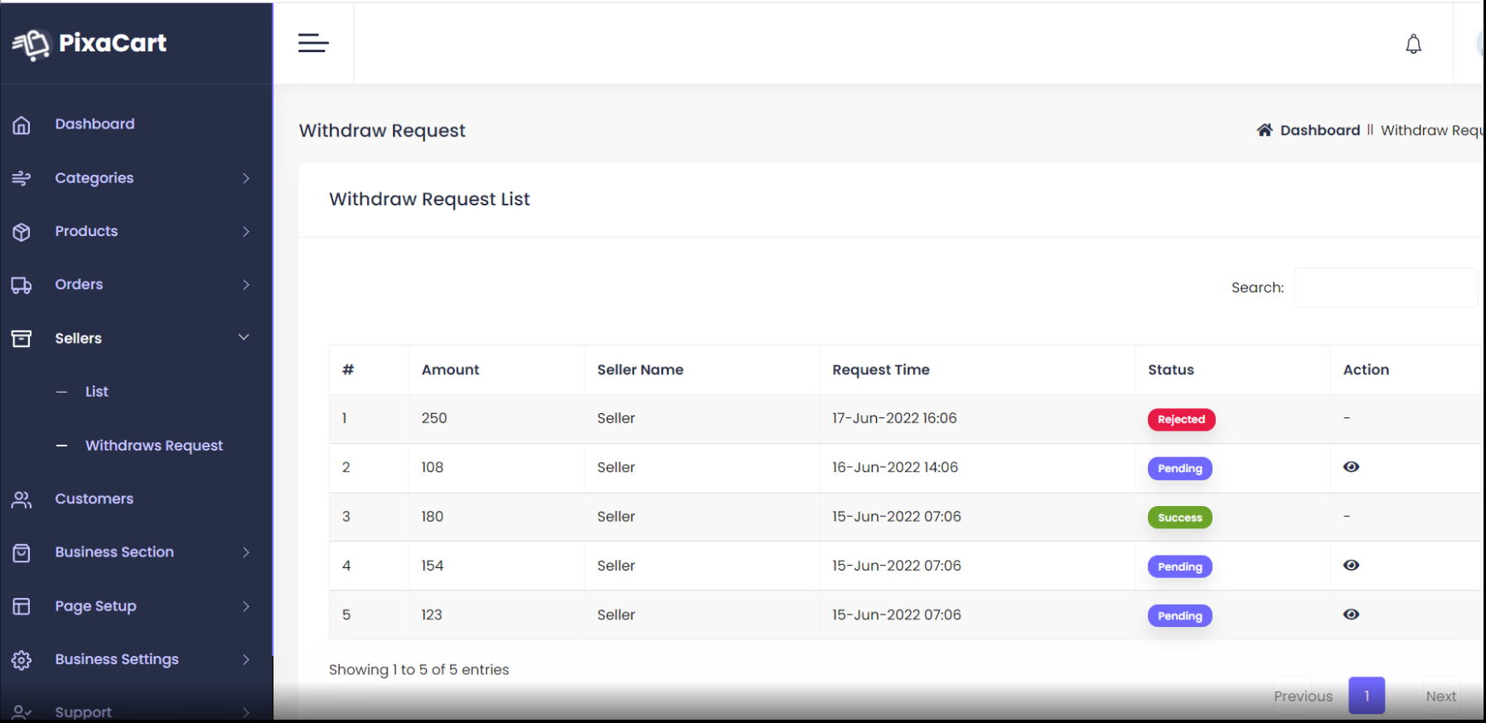Image resolution: width=1486 pixels, height=723 pixels.
Task: Click the Dashboard home icon in sidebar
Action: 22,124
